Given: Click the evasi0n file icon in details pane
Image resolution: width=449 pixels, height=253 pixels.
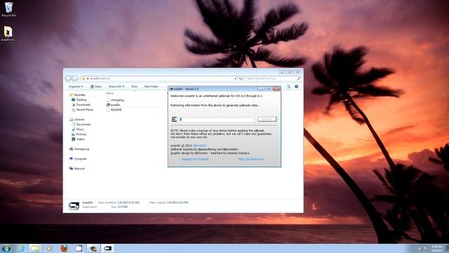Looking at the screenshot, I should click(x=74, y=206).
